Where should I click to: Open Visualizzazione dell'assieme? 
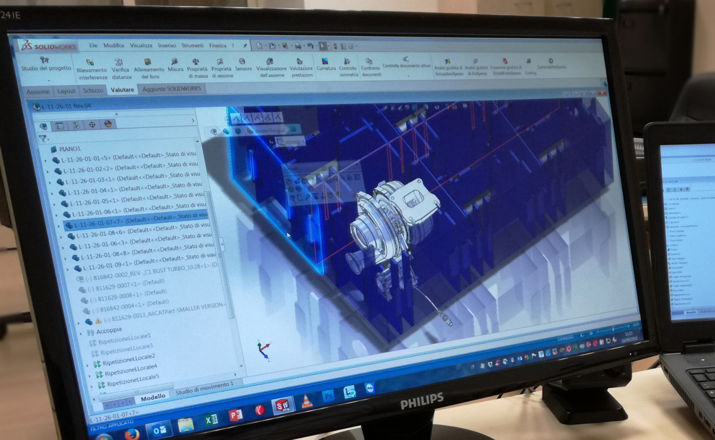pyautogui.click(x=271, y=68)
